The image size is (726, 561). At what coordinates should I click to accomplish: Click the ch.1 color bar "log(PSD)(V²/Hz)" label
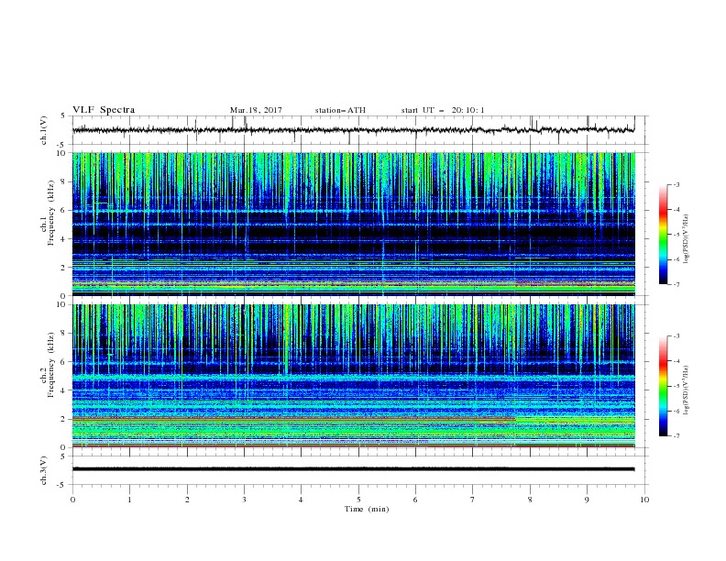click(x=687, y=239)
